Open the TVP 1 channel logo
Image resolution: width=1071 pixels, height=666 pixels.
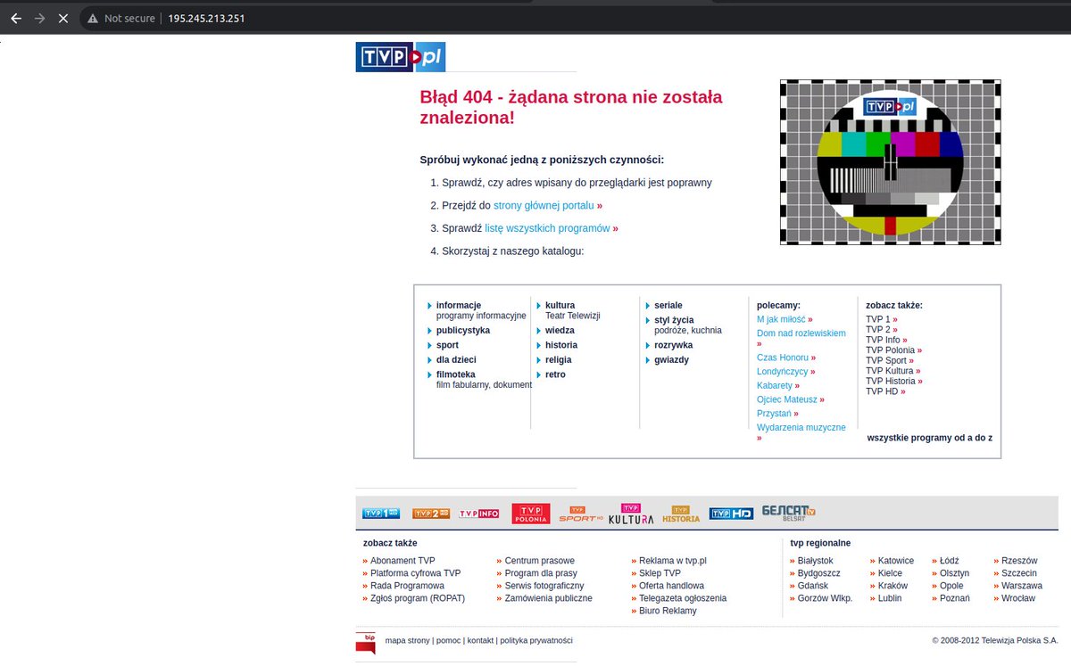click(381, 514)
